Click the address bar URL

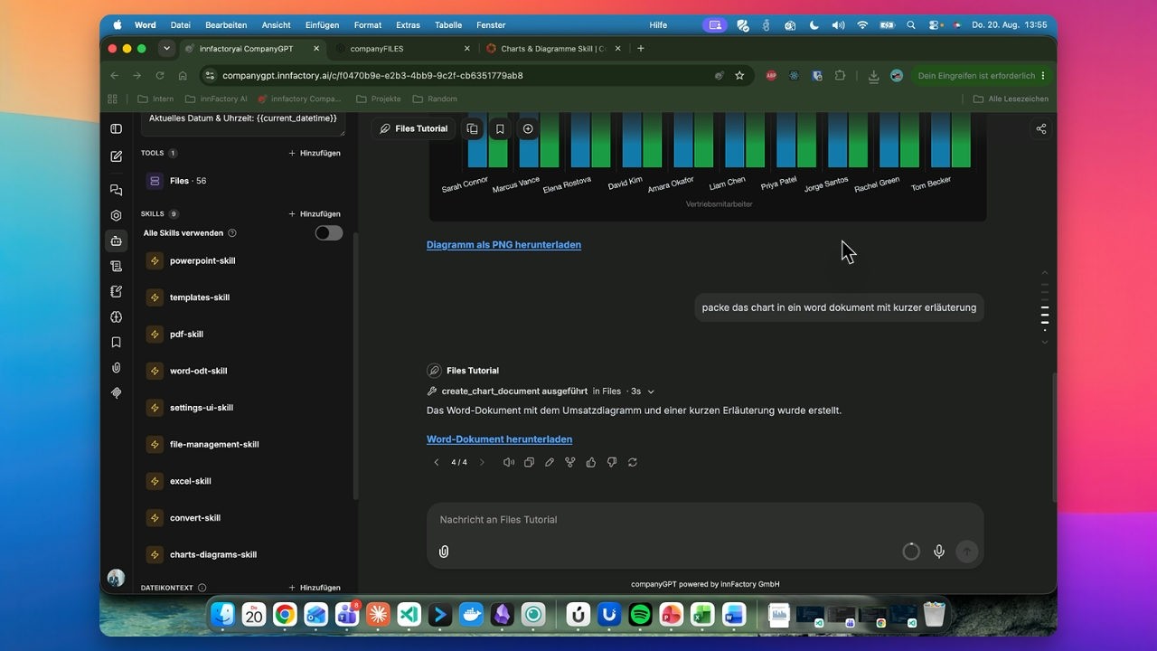click(372, 76)
